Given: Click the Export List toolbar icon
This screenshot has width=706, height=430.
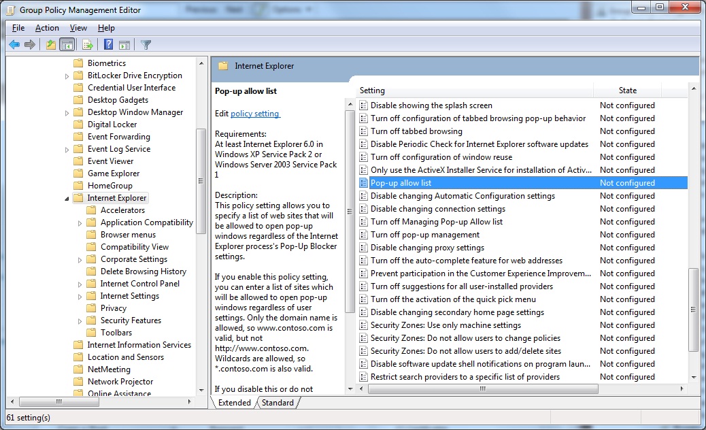Looking at the screenshot, I should (x=87, y=45).
